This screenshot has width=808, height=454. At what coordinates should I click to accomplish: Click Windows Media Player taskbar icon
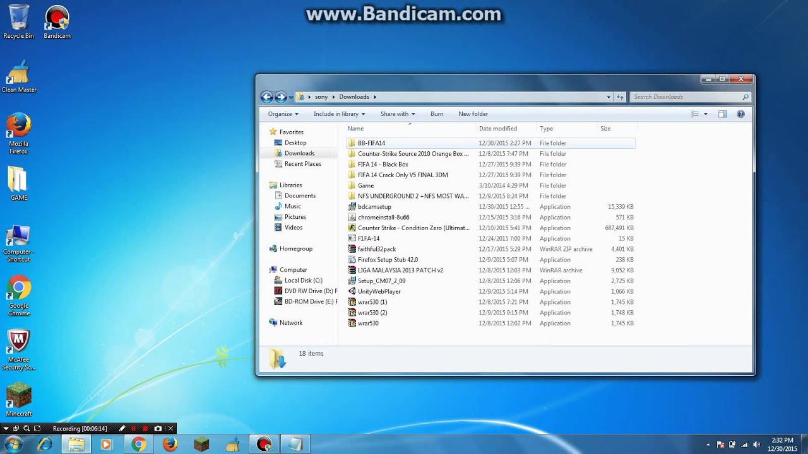tap(105, 445)
